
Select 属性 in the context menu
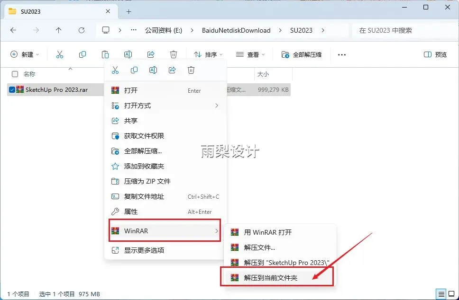tap(165, 212)
